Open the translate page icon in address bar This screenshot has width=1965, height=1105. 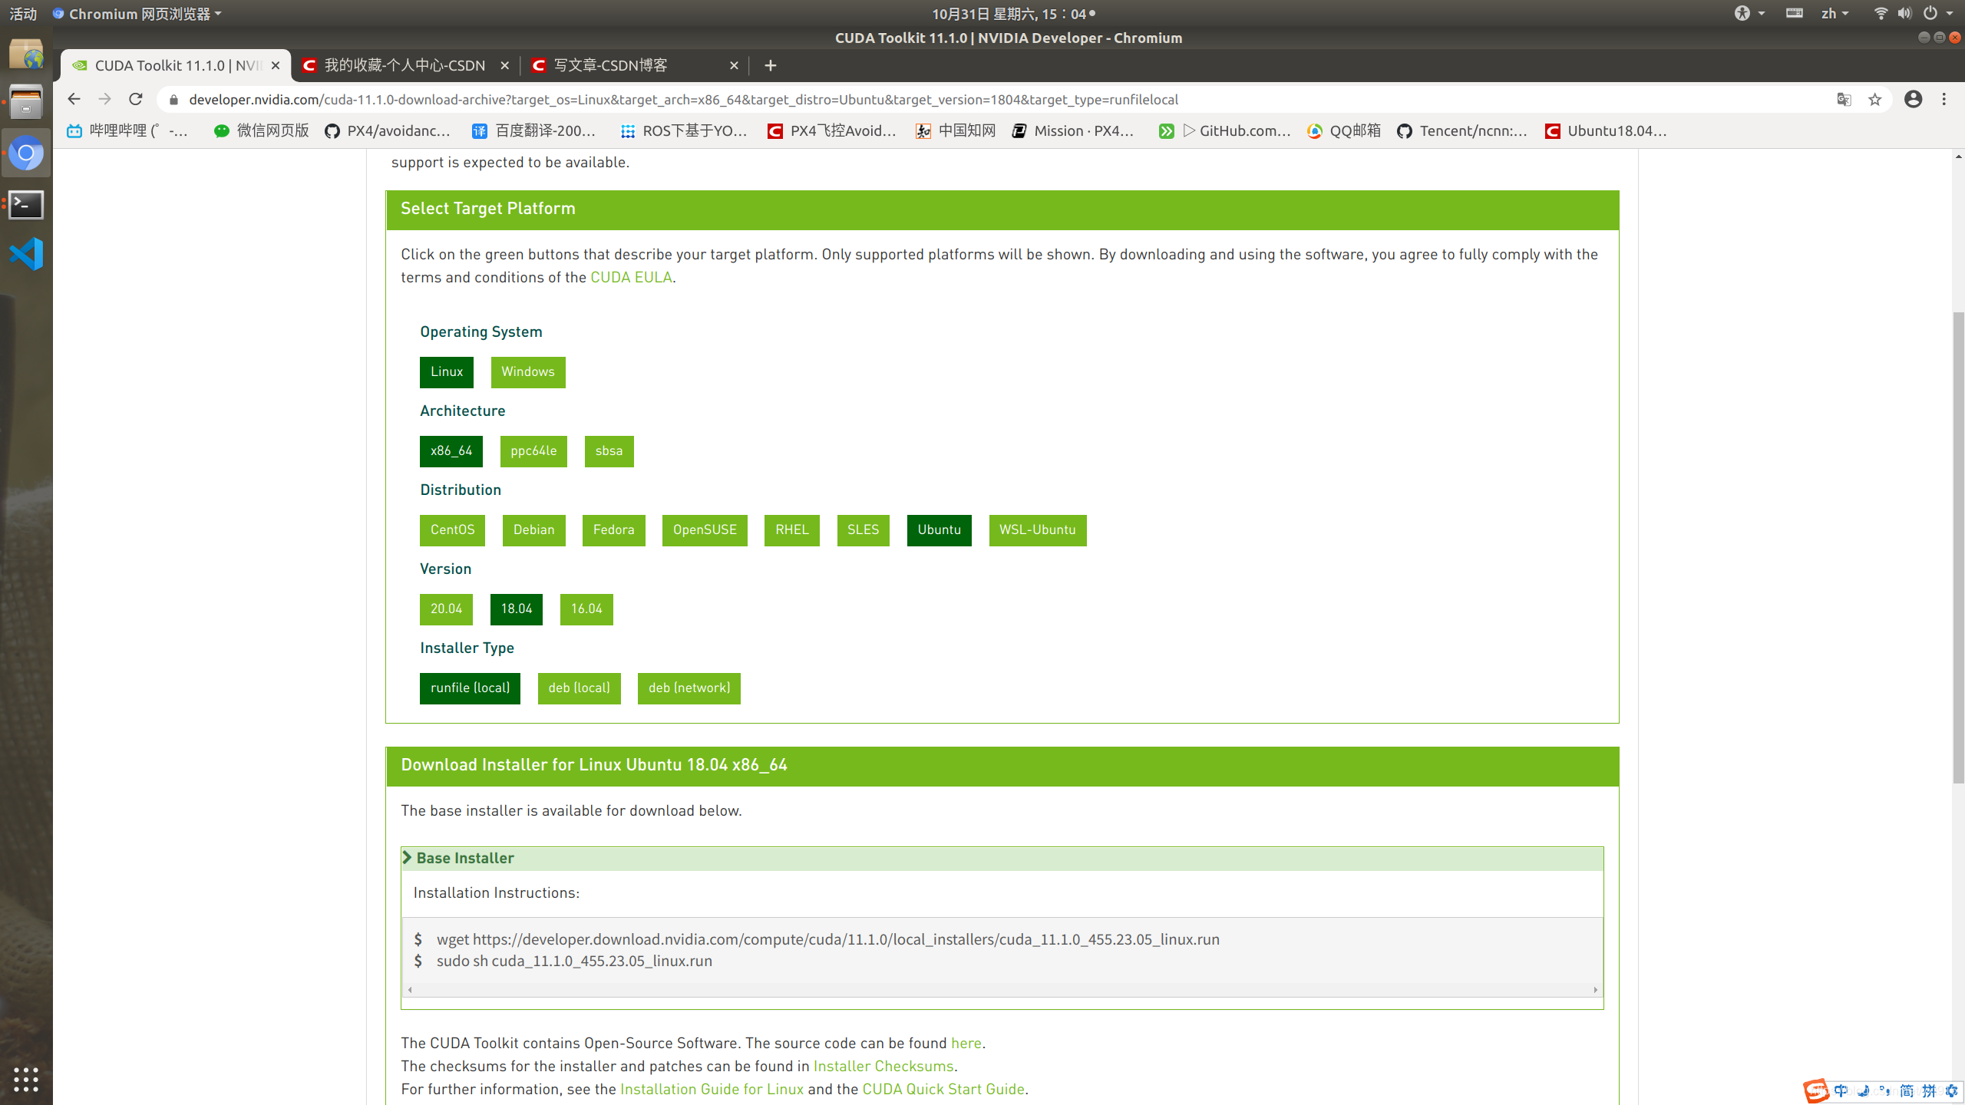[1844, 100]
